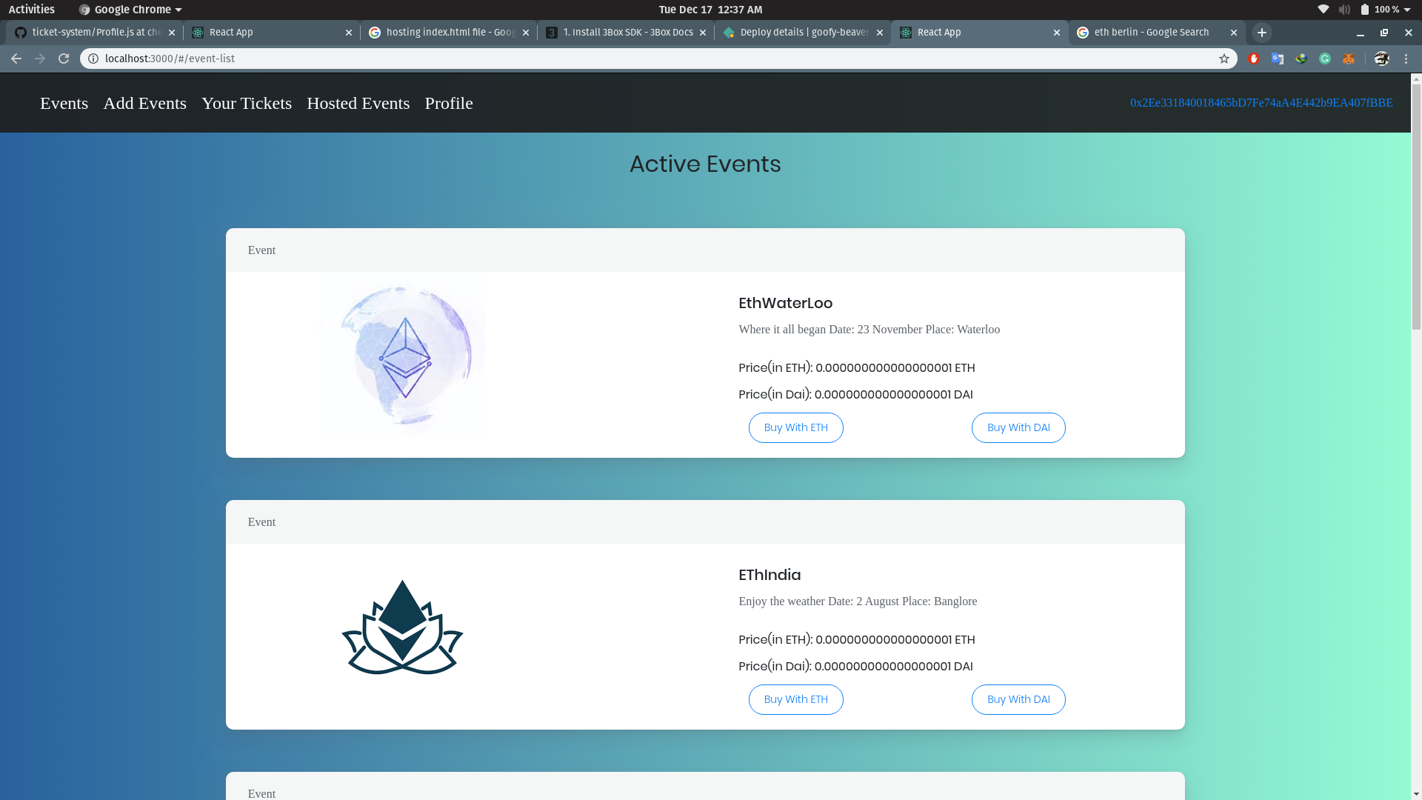Switch to the 3Box Docs tab
The height and width of the screenshot is (800, 1422).
[626, 33]
